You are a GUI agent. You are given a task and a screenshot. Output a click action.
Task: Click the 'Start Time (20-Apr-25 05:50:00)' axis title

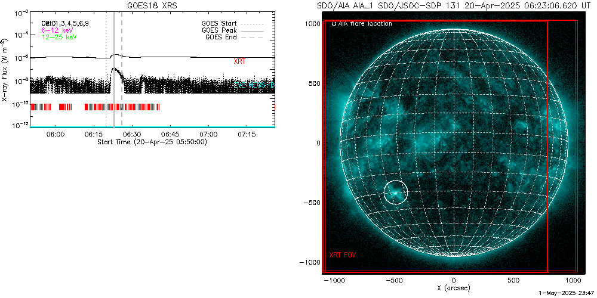(x=152, y=142)
